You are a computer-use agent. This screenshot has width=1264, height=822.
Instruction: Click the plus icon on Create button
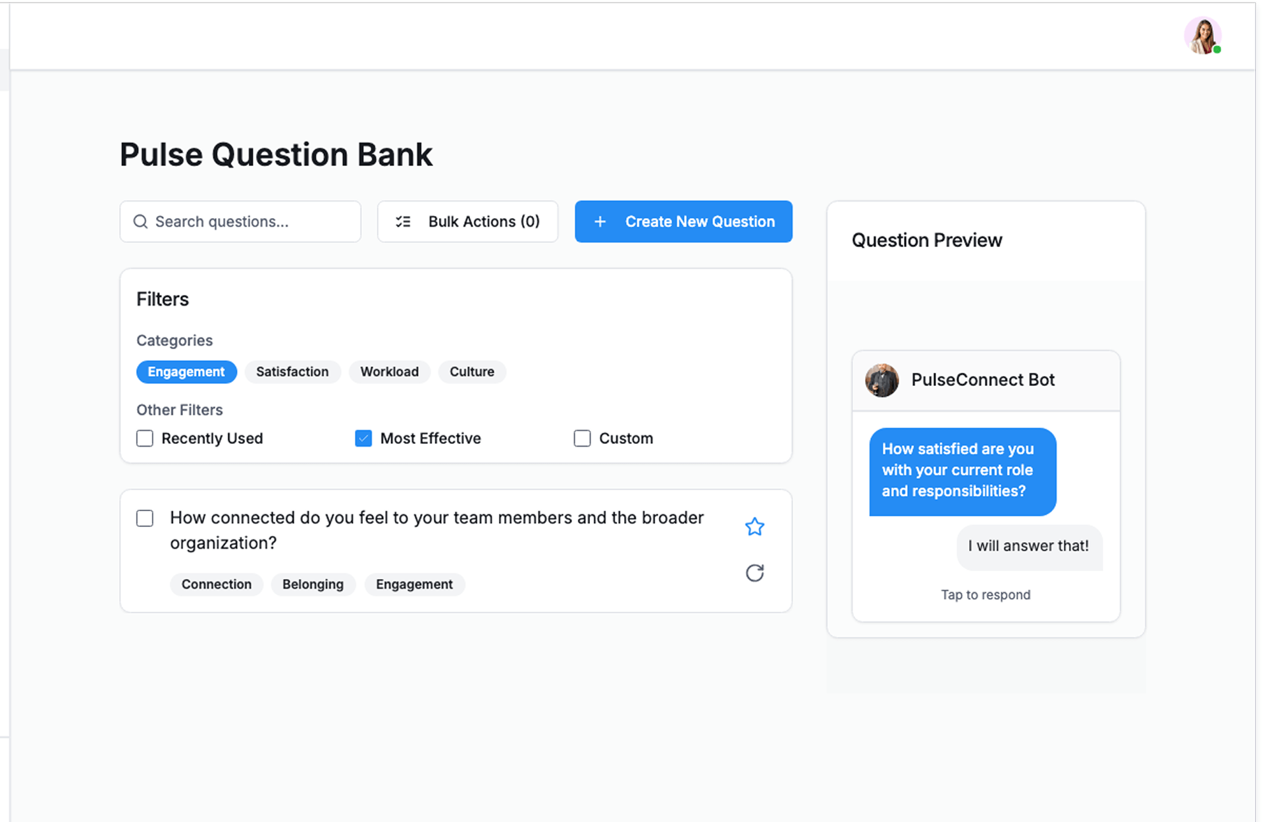click(x=600, y=222)
